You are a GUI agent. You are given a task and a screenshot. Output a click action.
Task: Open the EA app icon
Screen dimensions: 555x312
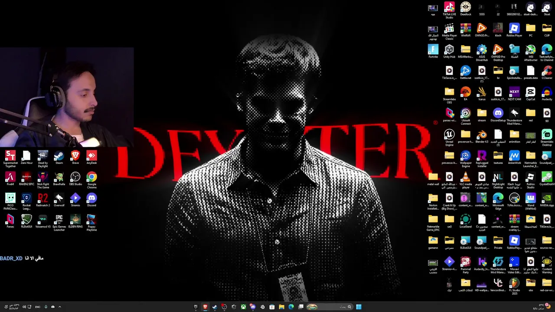coord(466,94)
